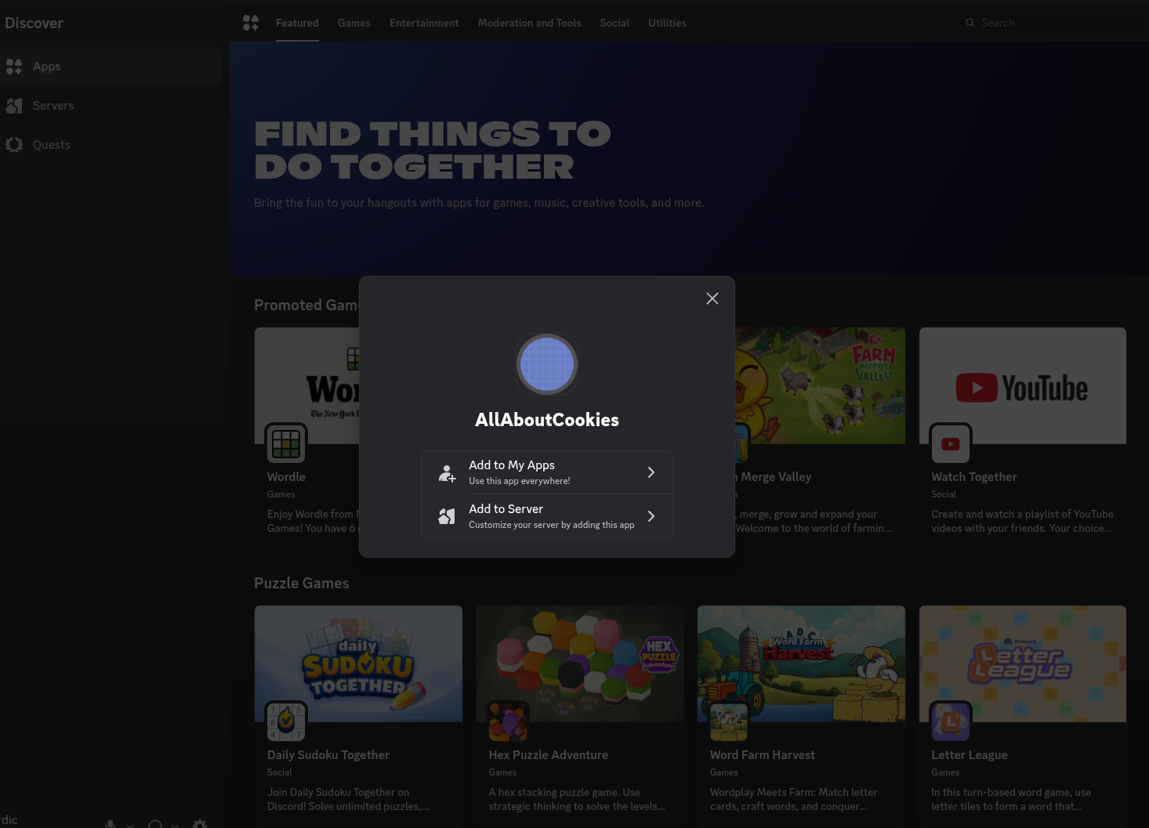Click the Add to My Apps person icon
Viewport: 1149px width, 828px height.
[x=447, y=473]
